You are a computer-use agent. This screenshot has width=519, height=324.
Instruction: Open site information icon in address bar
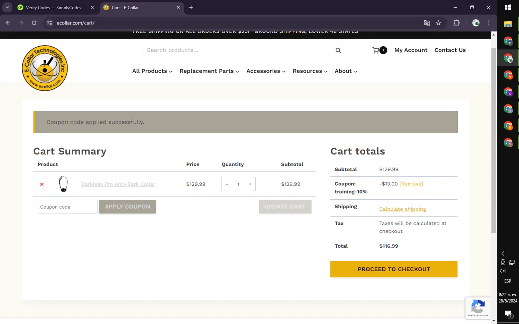(49, 23)
